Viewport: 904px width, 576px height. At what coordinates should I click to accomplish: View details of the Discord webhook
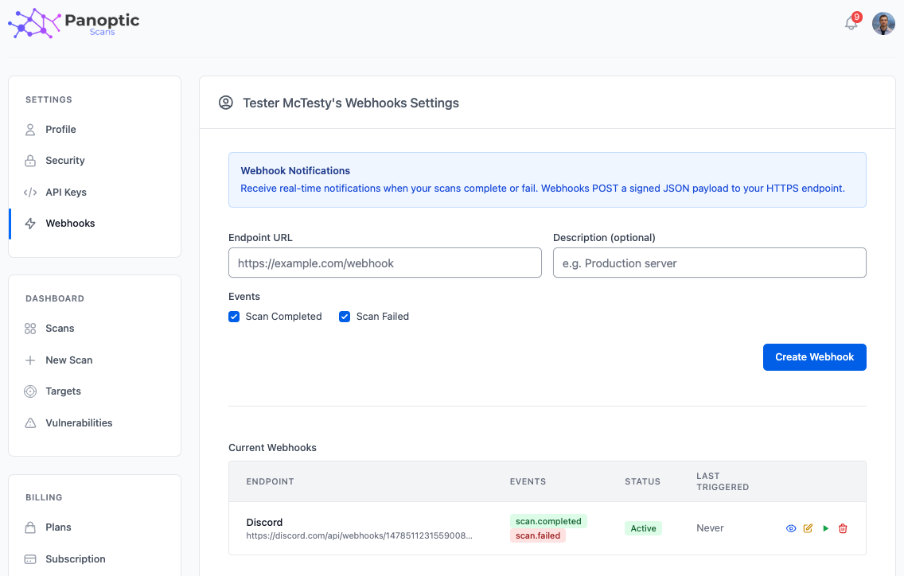click(x=790, y=528)
